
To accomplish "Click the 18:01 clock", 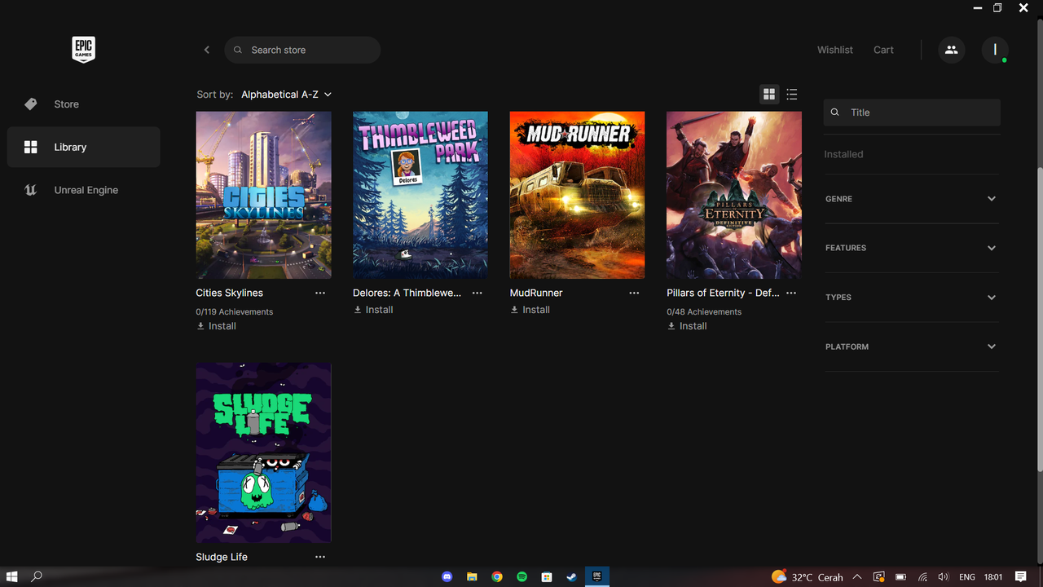I will 992,577.
